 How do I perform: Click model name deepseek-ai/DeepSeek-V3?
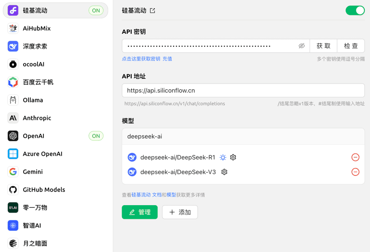coord(178,172)
